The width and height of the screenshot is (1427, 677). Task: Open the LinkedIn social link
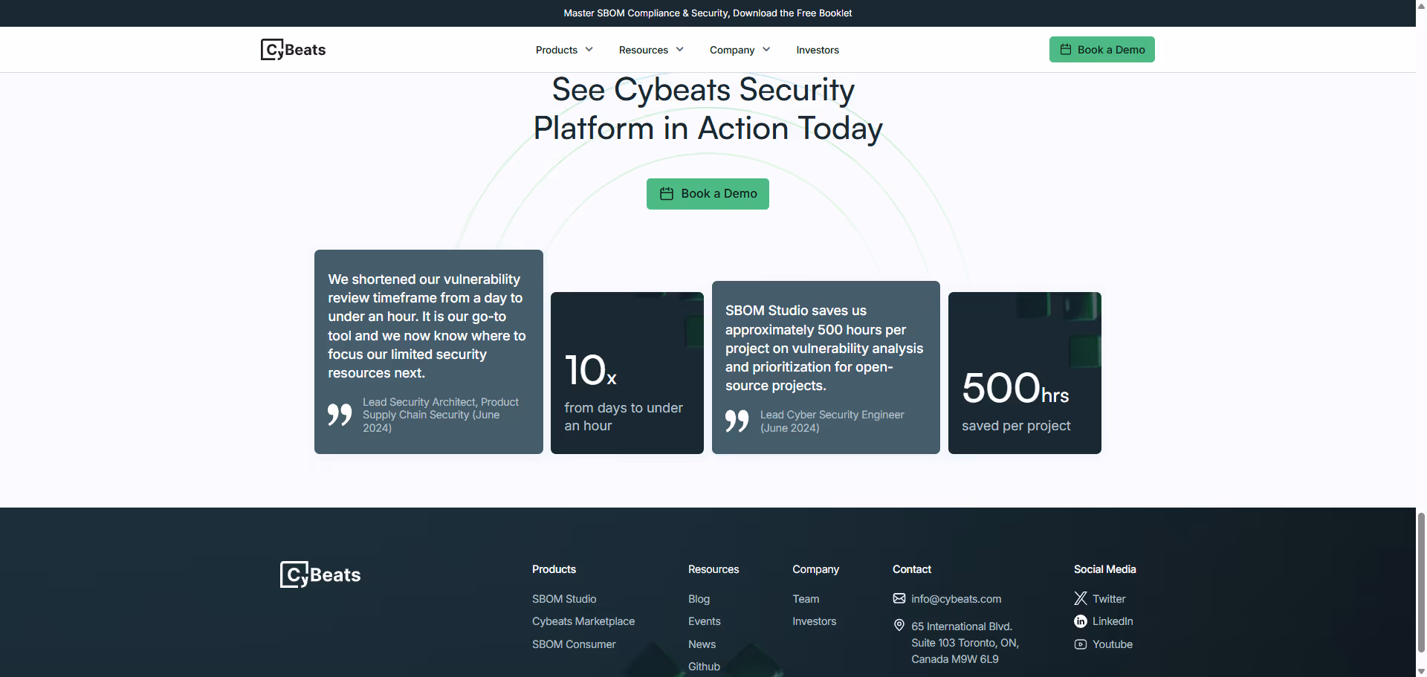coord(1113,621)
